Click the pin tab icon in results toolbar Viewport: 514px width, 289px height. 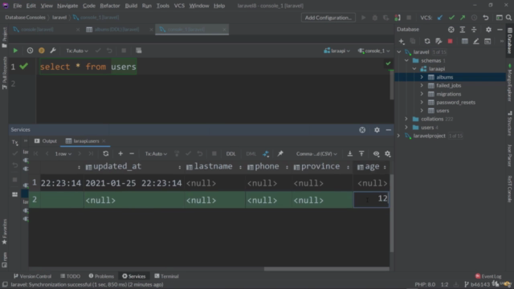point(280,153)
